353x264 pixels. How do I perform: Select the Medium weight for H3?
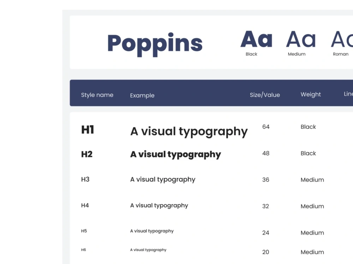tap(312, 180)
